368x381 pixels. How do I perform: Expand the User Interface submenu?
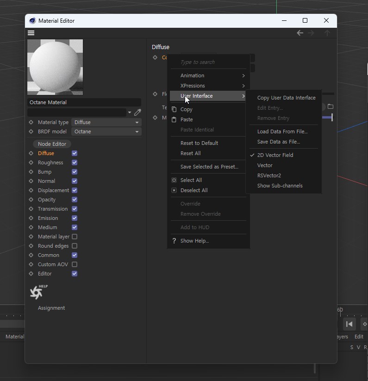(x=208, y=96)
